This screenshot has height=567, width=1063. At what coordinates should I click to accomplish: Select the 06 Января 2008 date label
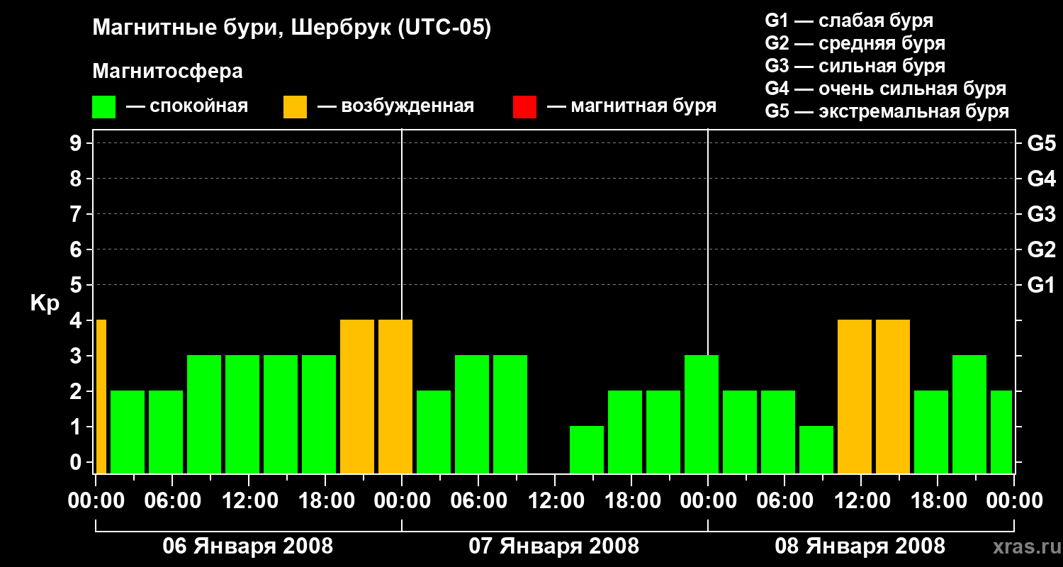coord(247,546)
